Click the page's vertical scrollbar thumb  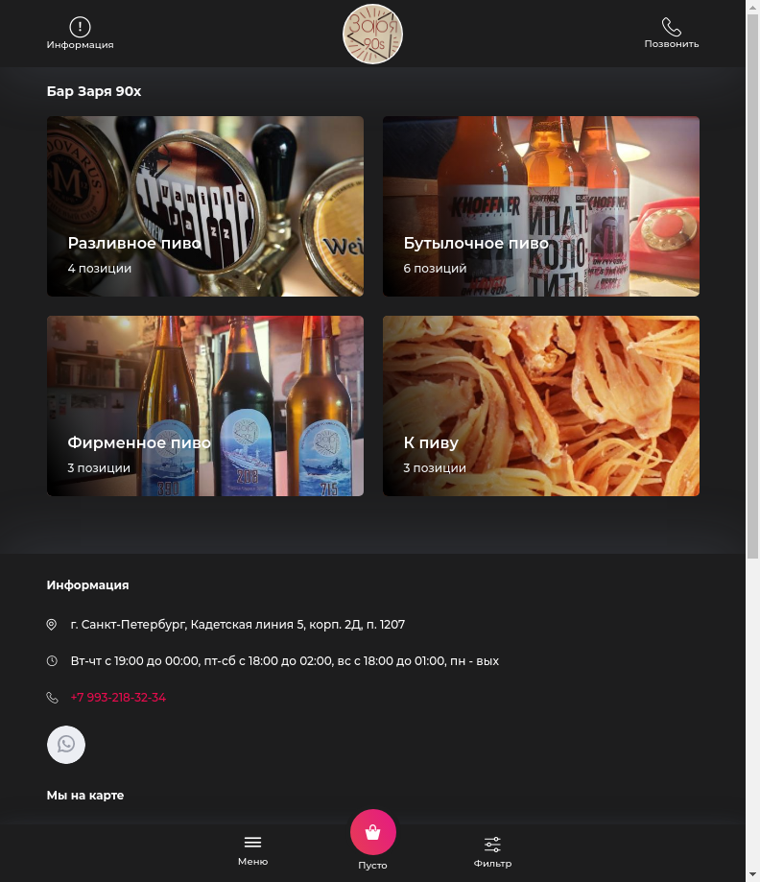pos(752,286)
